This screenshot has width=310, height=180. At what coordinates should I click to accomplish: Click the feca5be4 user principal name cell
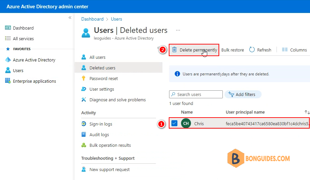coord(268,124)
